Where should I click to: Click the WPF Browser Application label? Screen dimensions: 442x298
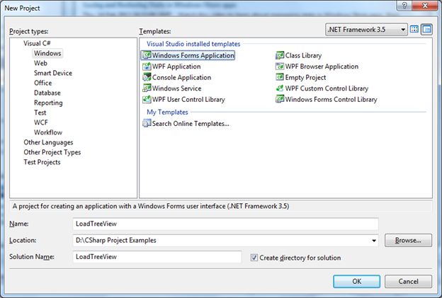[x=322, y=67]
